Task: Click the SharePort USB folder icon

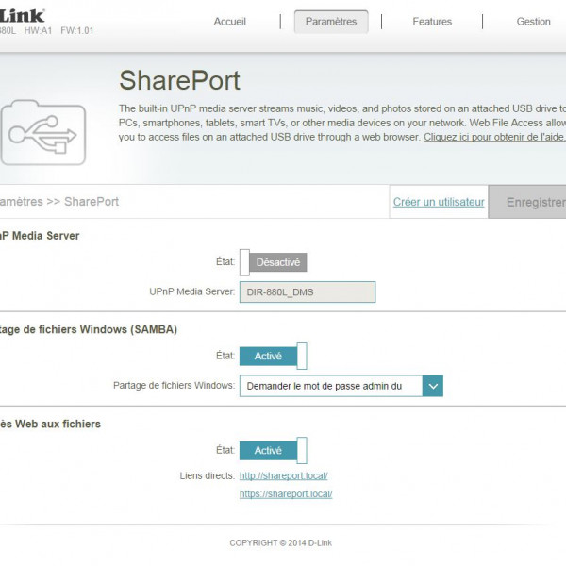Action: coord(43,133)
